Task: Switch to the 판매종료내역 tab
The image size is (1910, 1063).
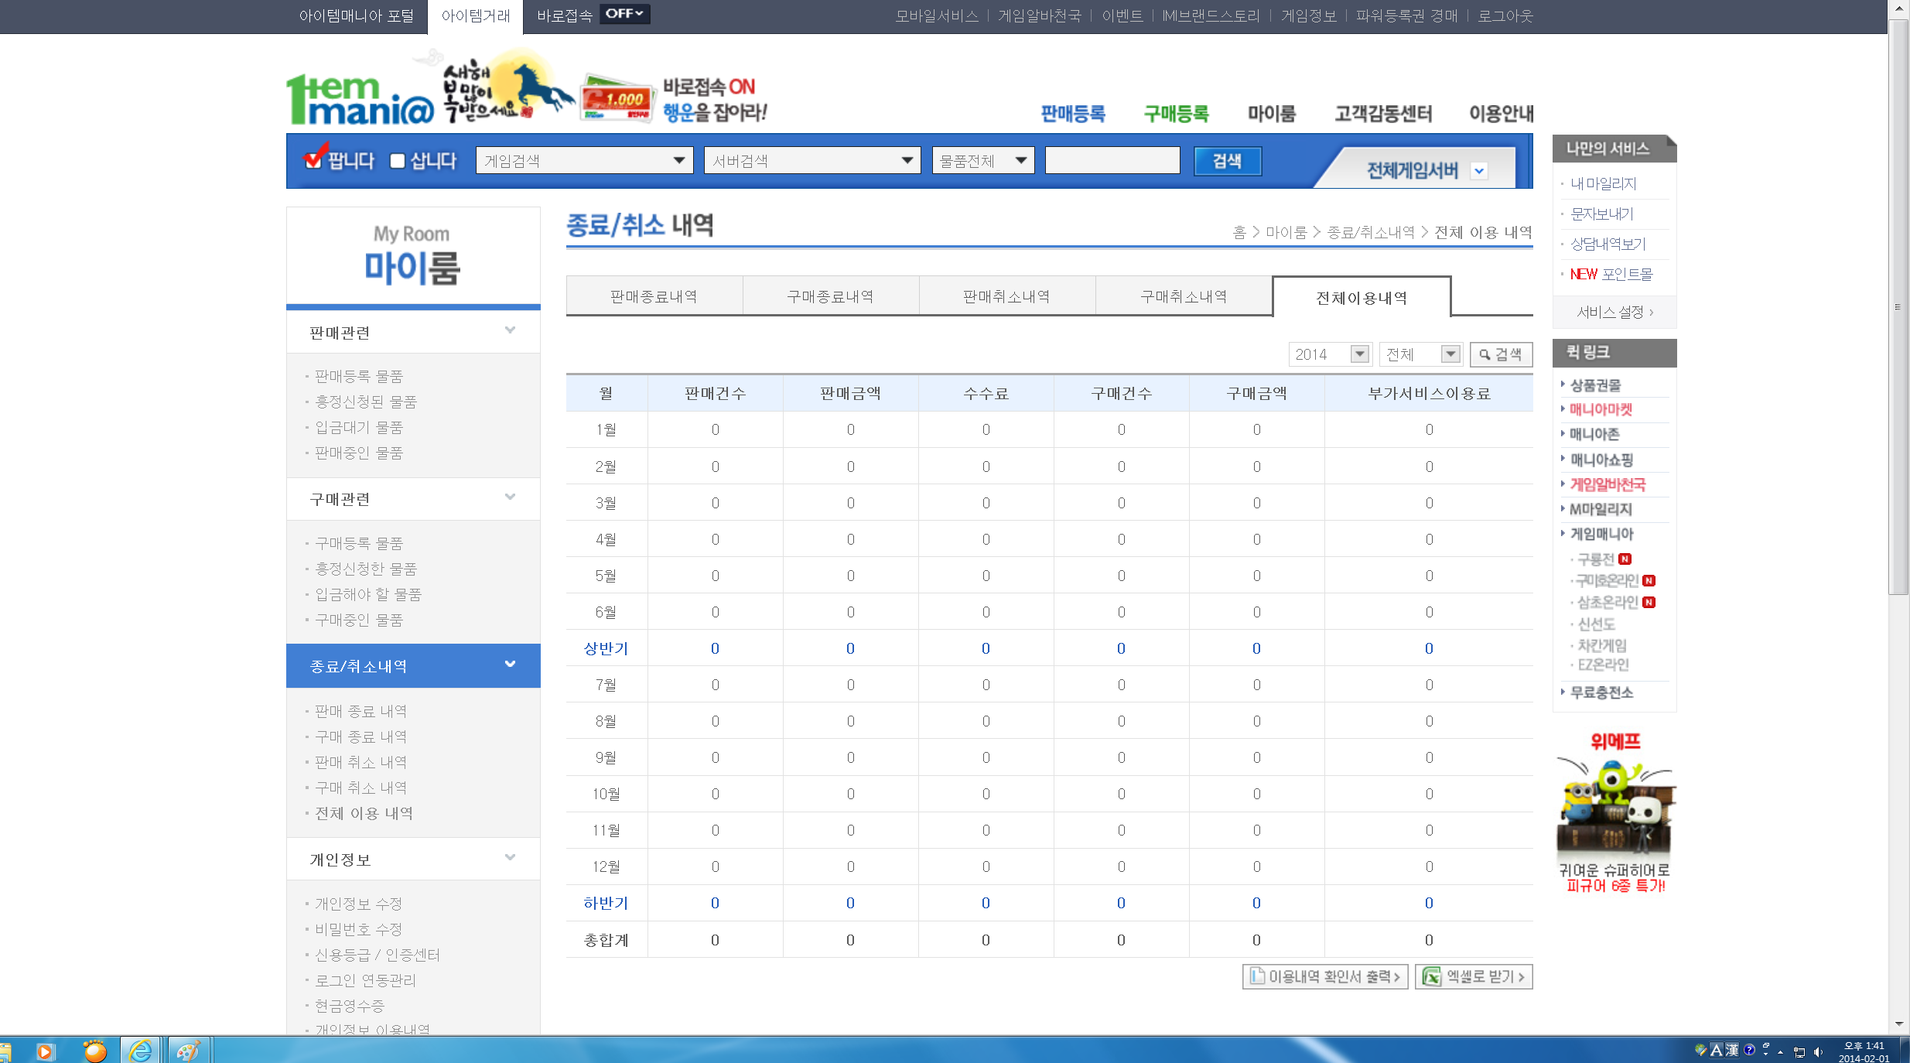Action: coord(654,296)
